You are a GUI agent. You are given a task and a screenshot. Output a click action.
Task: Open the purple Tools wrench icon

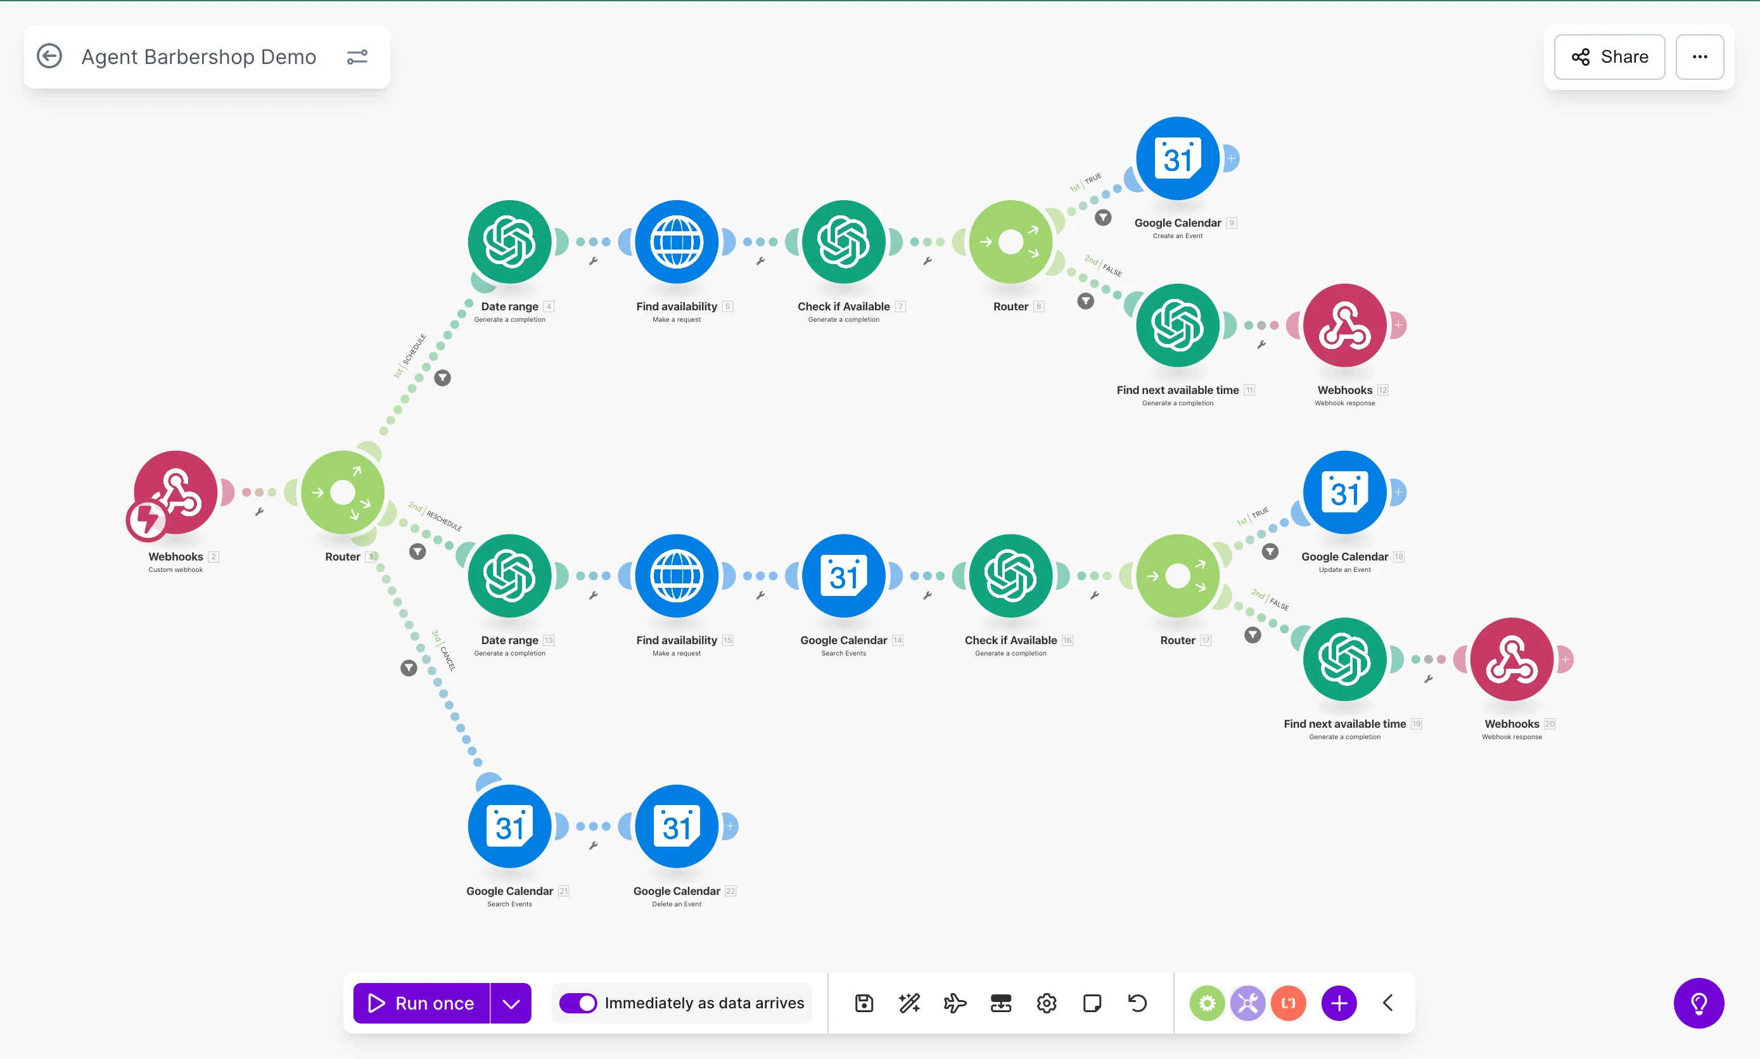(x=1247, y=1003)
